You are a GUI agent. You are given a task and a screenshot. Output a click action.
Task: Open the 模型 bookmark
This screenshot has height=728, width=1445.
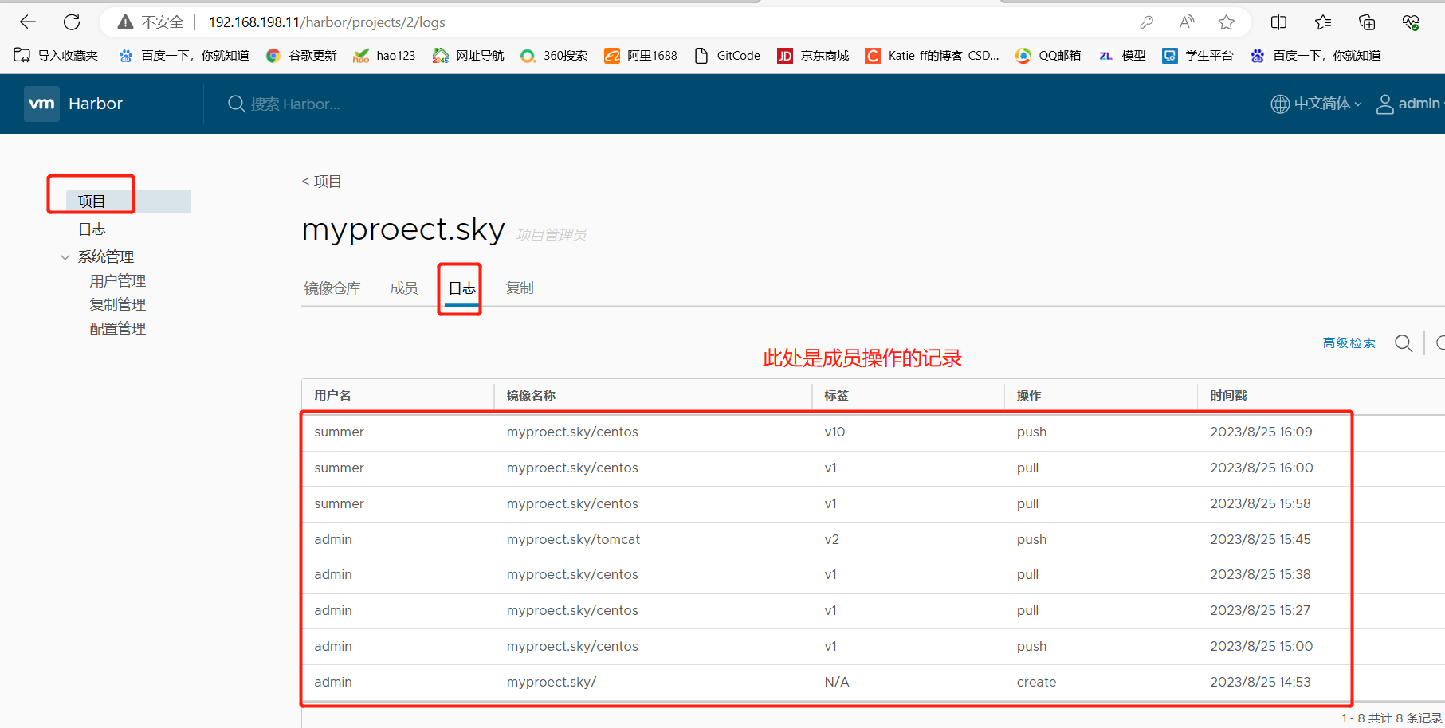pos(1121,55)
